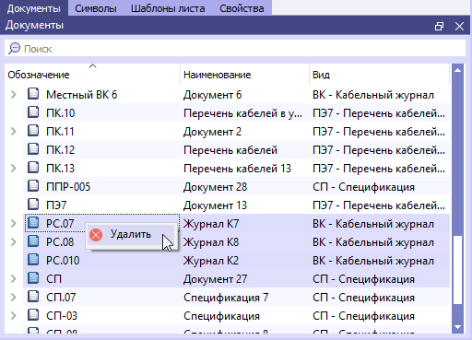Expand the СП.07 tree node
Viewport: 472px width, 340px height.
click(x=13, y=297)
